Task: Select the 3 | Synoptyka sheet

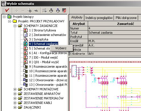Action: 38,39
